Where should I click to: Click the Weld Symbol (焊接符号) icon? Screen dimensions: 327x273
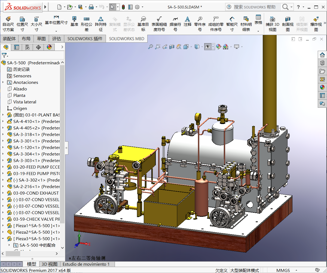click(x=175, y=20)
